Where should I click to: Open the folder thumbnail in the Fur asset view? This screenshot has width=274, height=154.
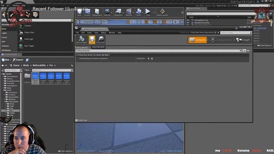tap(27, 76)
